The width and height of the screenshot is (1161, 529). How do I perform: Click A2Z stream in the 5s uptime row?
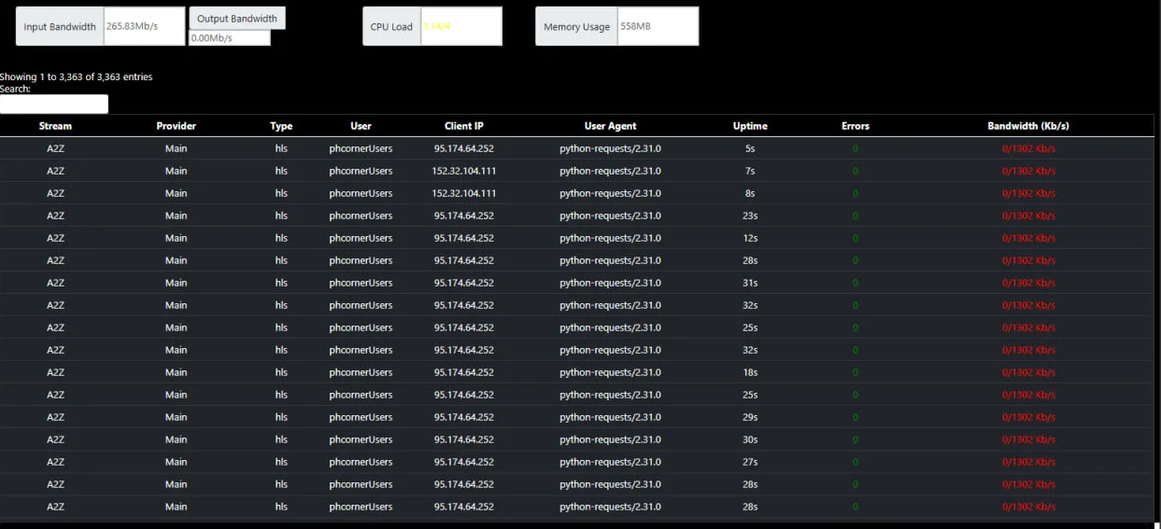pyautogui.click(x=55, y=148)
